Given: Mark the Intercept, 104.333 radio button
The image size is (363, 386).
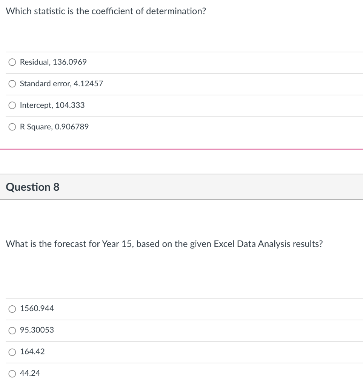Looking at the screenshot, I should pyautogui.click(x=12, y=106).
